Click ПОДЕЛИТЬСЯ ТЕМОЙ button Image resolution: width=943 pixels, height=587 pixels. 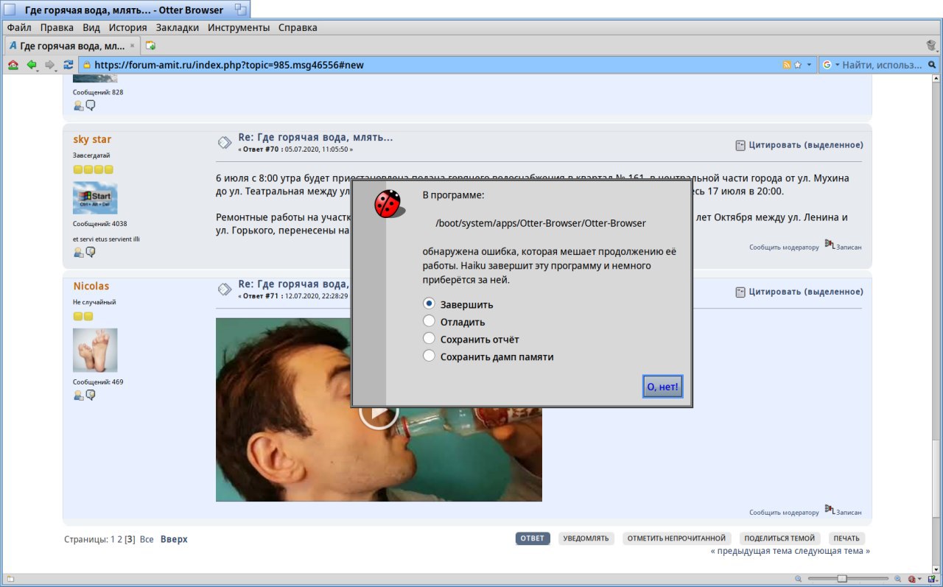(x=780, y=538)
